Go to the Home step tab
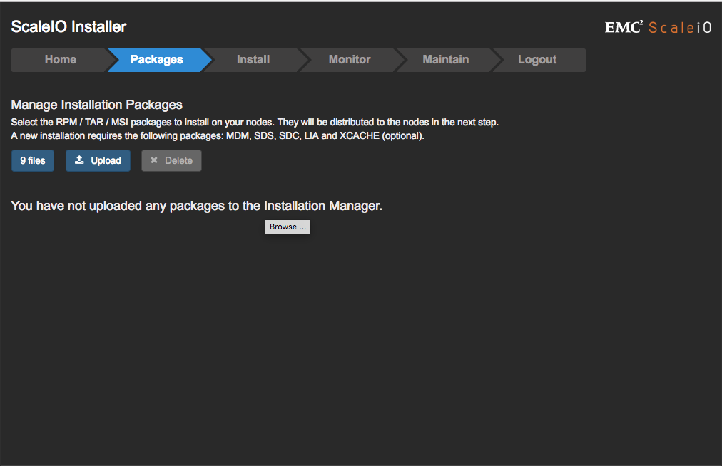The image size is (722, 466). pos(61,60)
